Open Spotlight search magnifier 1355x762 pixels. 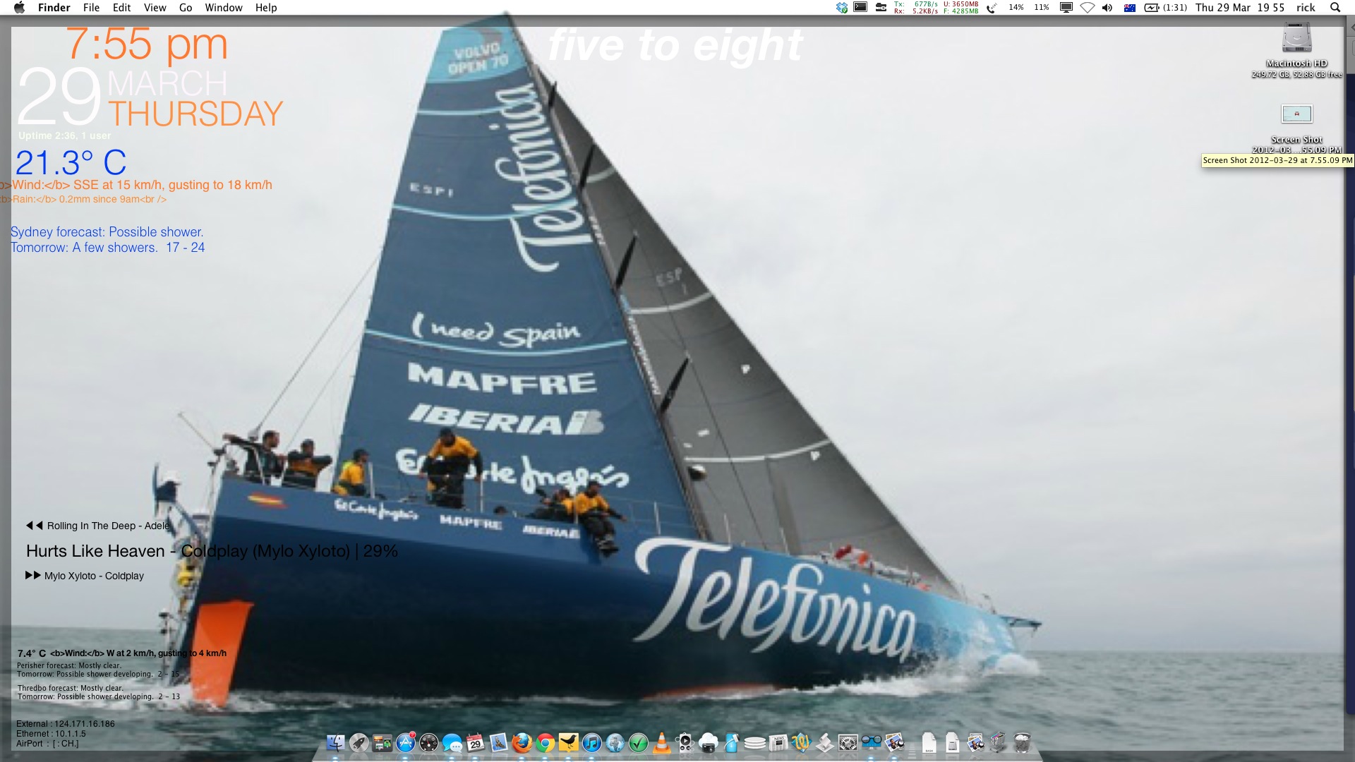tap(1335, 7)
